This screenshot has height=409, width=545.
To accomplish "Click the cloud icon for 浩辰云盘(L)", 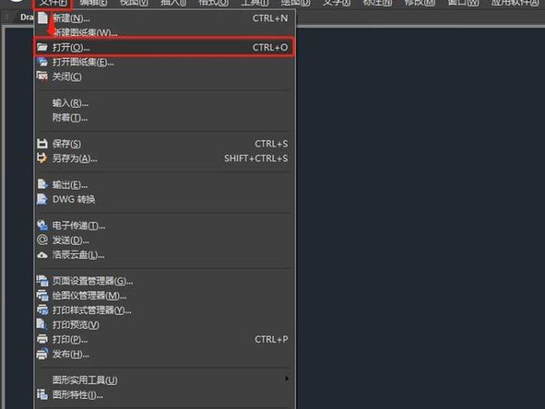I will point(42,255).
